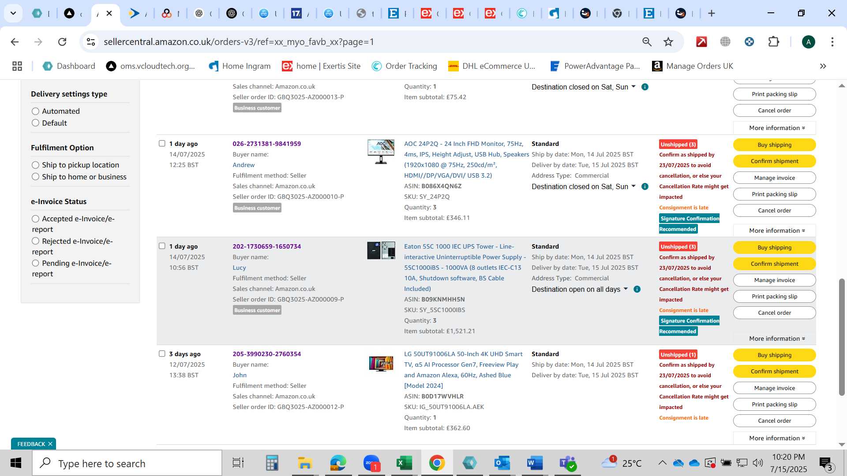The height and width of the screenshot is (476, 847).
Task: Click the Eaton UPS product thumbnail
Action: click(x=381, y=250)
